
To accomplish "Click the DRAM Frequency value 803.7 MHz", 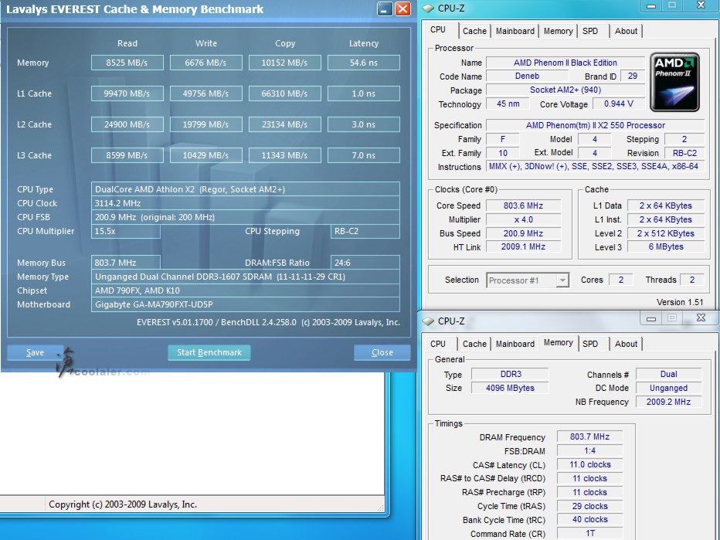I will coord(589,436).
